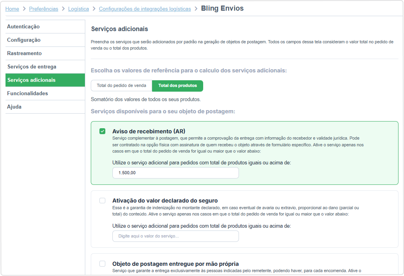
Task: Open the Ajuda sidebar item
Action: click(45, 107)
